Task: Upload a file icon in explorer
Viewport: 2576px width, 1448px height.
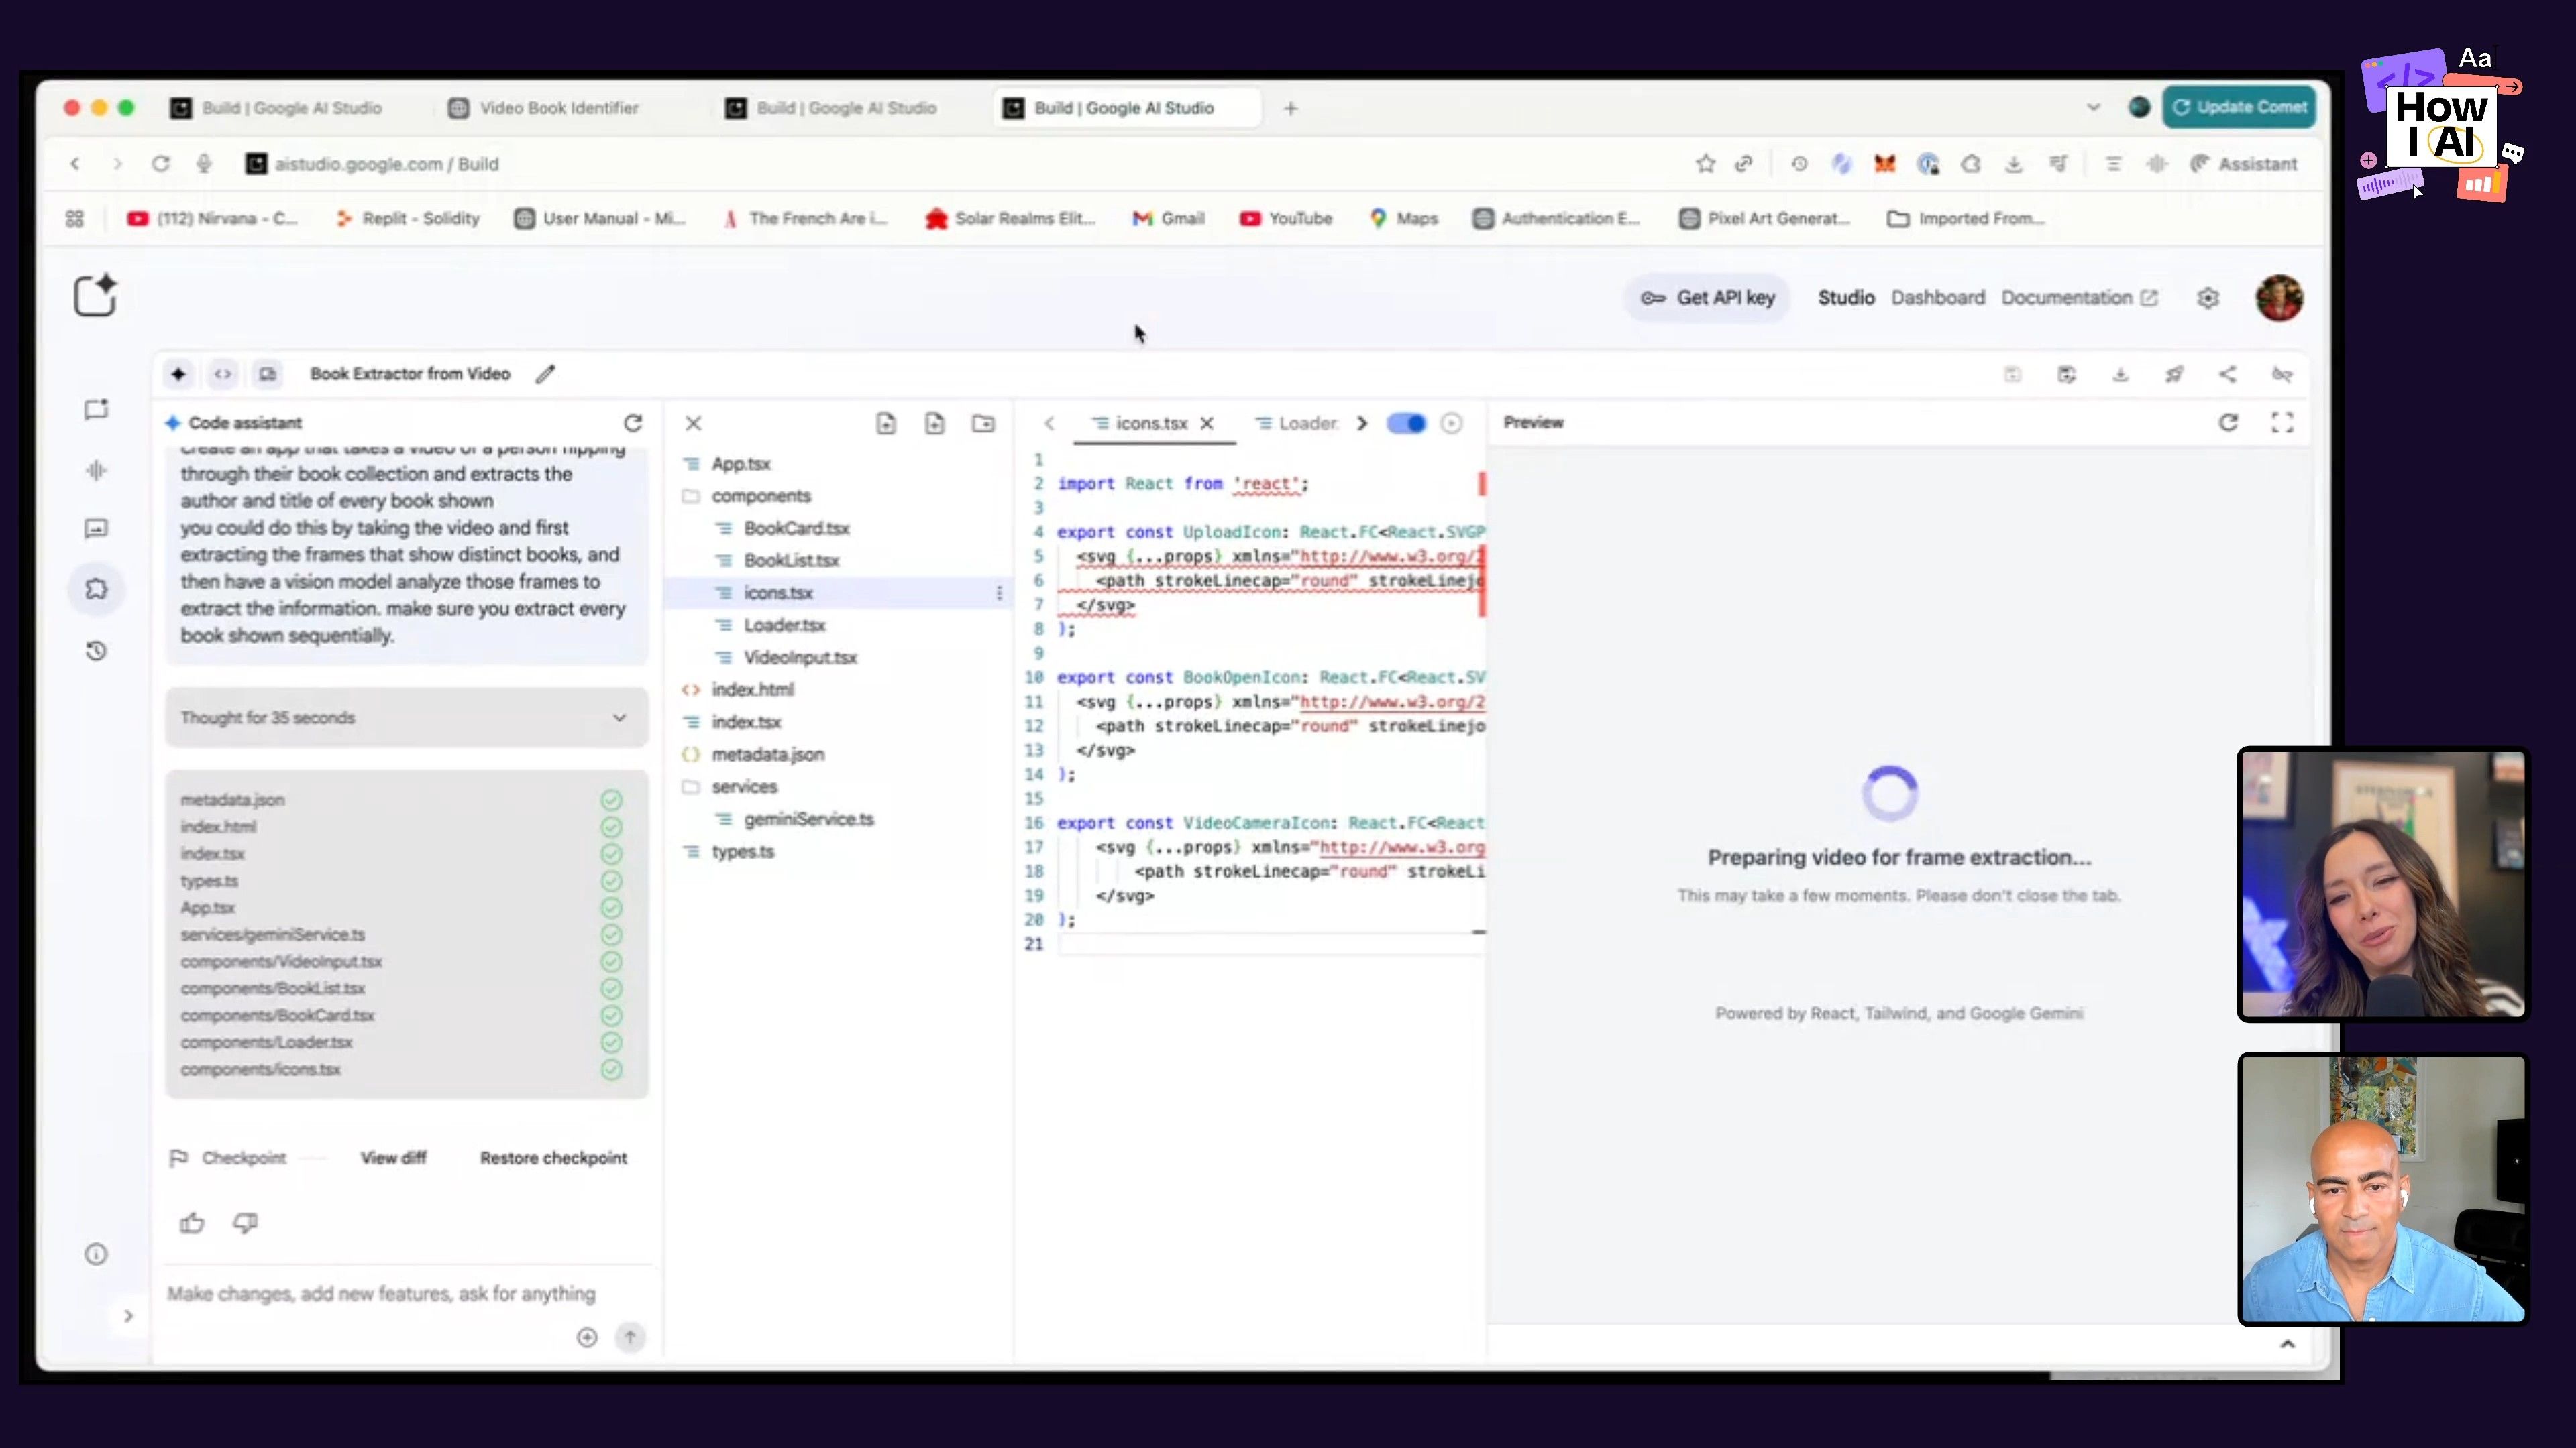Action: click(x=935, y=424)
